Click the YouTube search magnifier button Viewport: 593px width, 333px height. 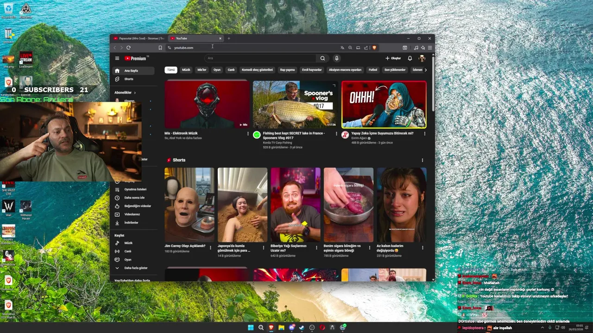322,58
